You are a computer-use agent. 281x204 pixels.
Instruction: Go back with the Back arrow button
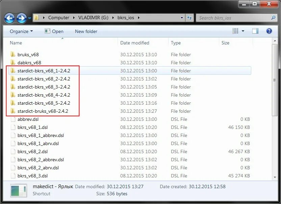9,18
